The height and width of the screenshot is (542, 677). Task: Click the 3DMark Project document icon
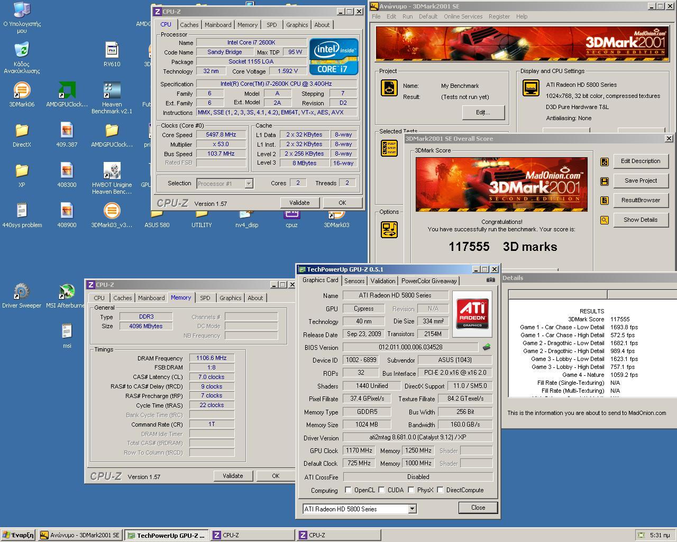(389, 88)
